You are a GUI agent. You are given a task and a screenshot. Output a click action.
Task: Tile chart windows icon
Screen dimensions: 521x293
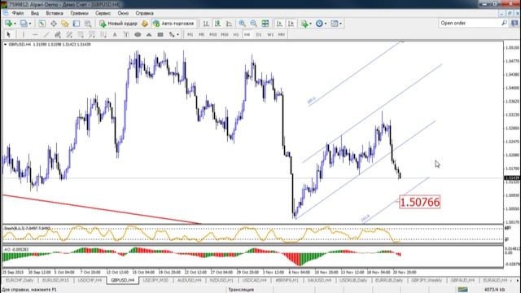pyautogui.click(x=265, y=24)
